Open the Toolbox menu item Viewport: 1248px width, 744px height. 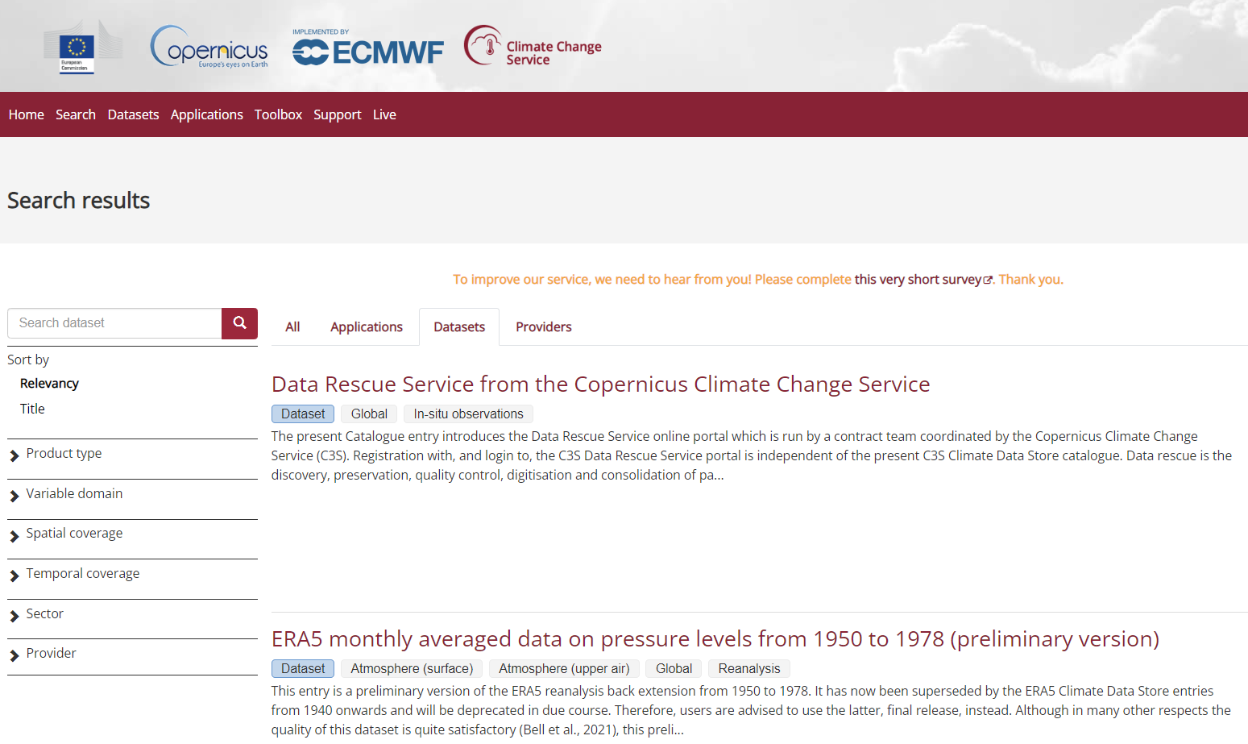click(278, 115)
